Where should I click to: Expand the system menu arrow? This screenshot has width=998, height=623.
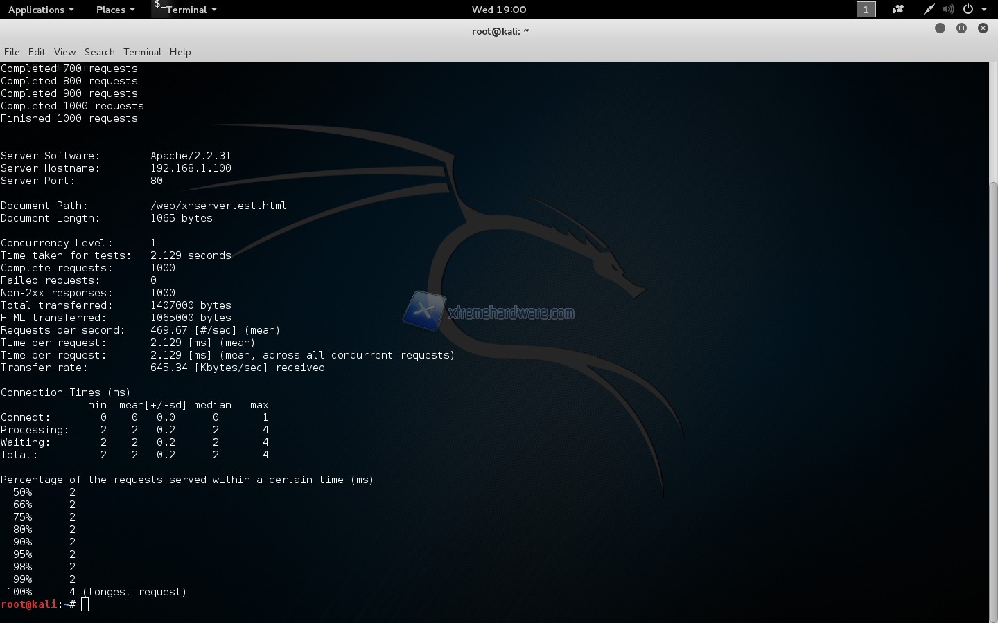coord(984,10)
